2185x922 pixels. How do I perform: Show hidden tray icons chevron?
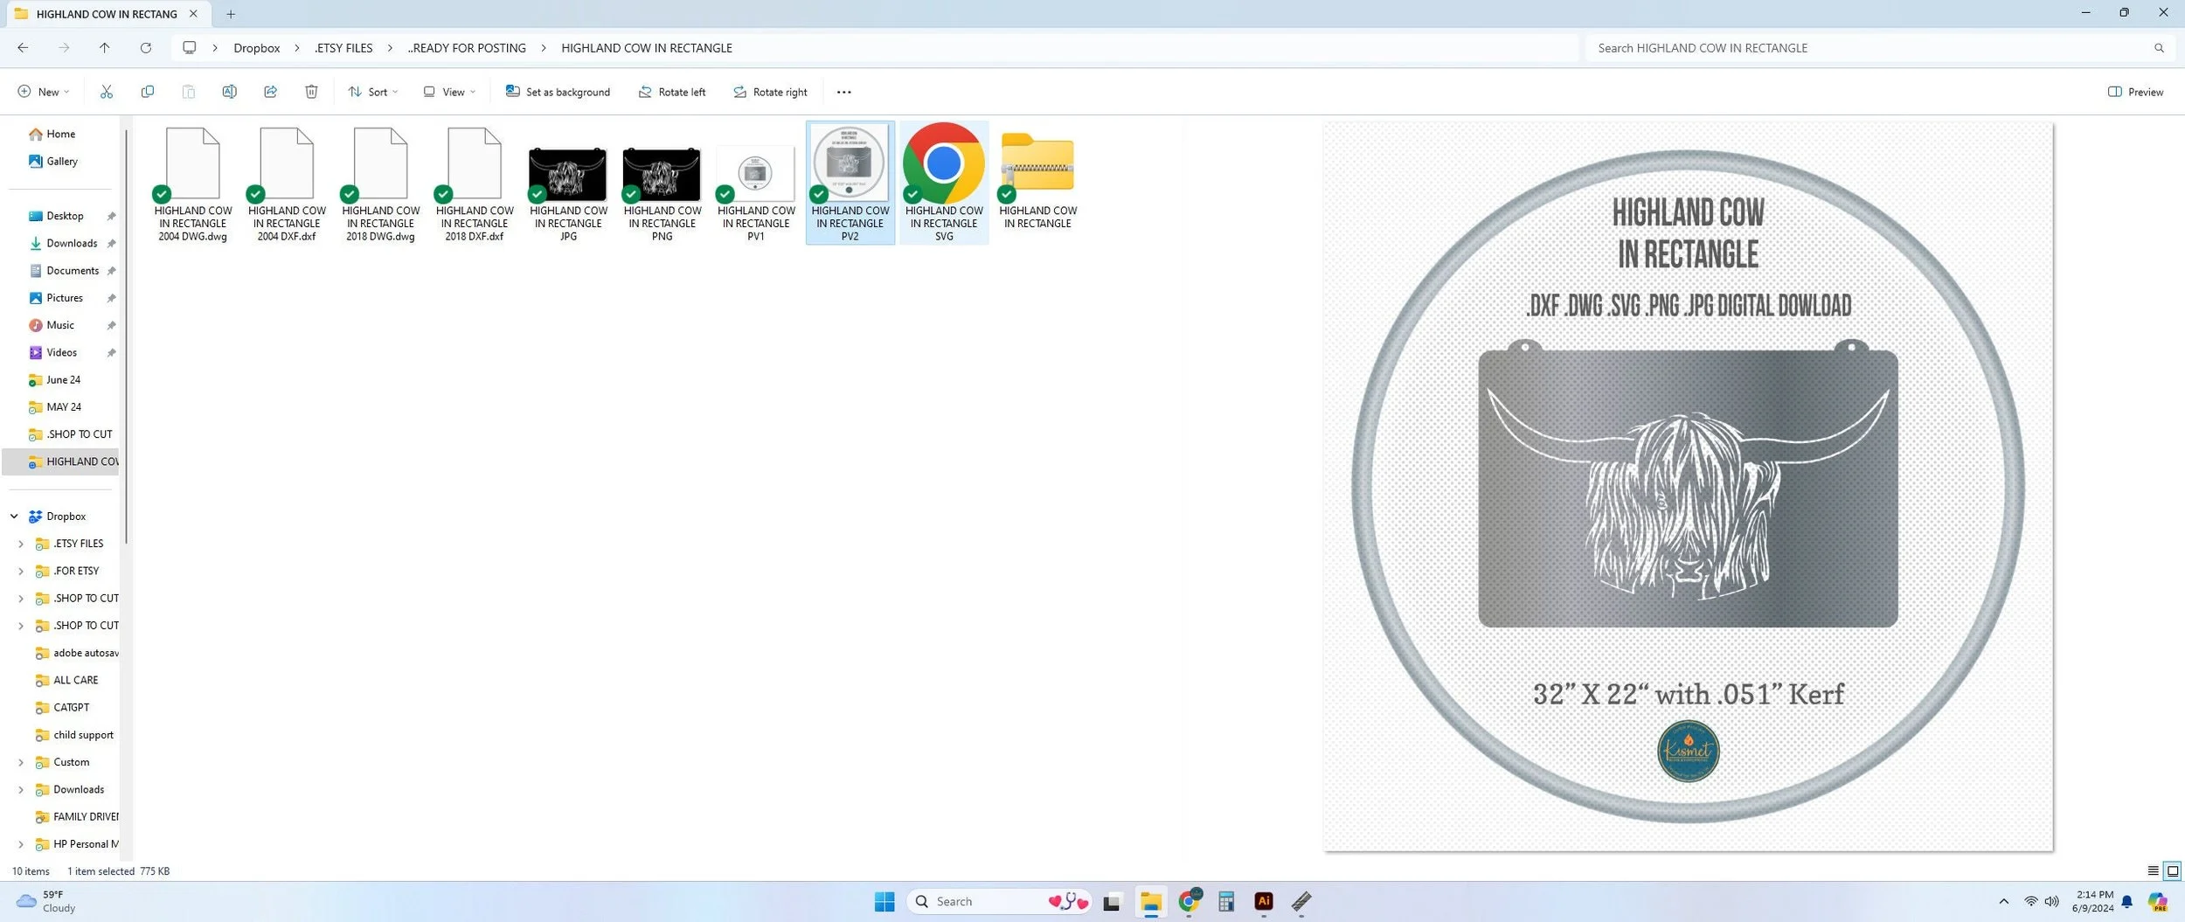tap(2003, 901)
